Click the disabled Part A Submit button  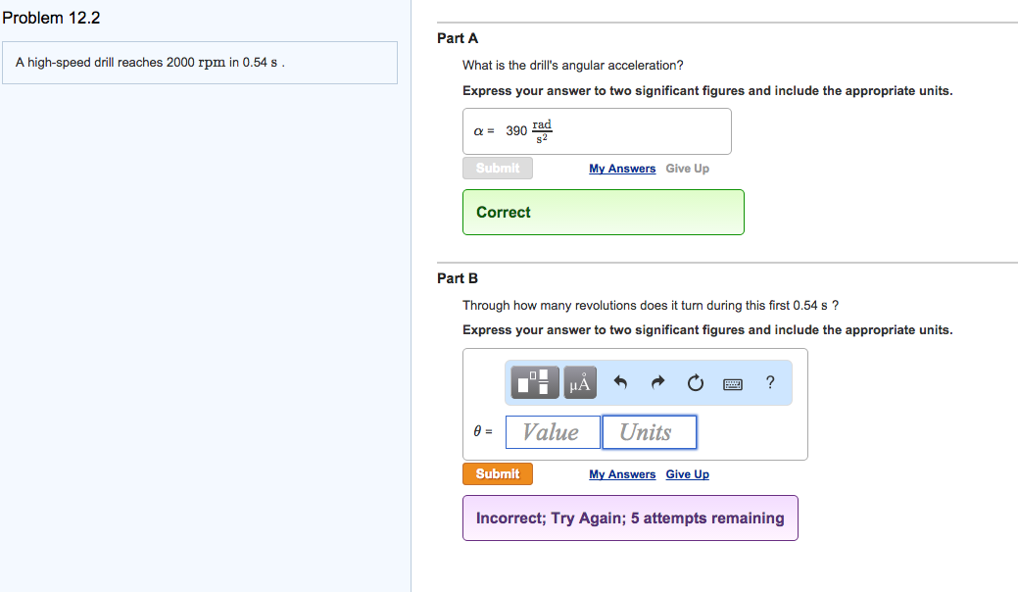[498, 169]
